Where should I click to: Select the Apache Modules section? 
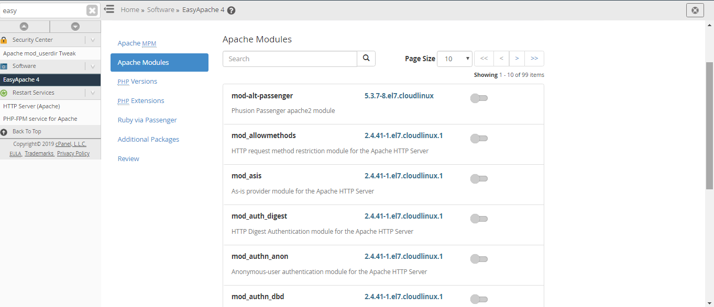coord(159,62)
